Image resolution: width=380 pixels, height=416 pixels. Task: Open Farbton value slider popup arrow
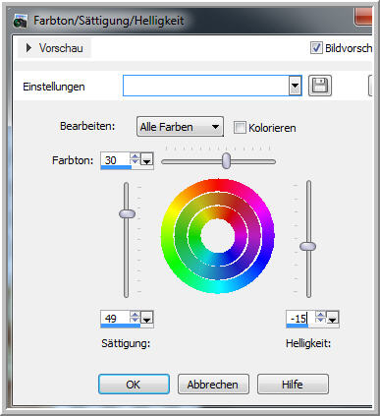pos(147,159)
